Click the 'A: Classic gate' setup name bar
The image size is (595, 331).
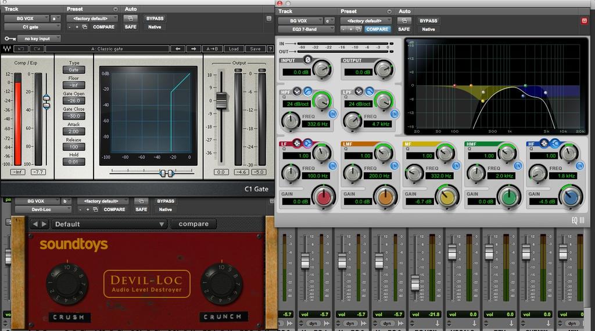(107, 49)
